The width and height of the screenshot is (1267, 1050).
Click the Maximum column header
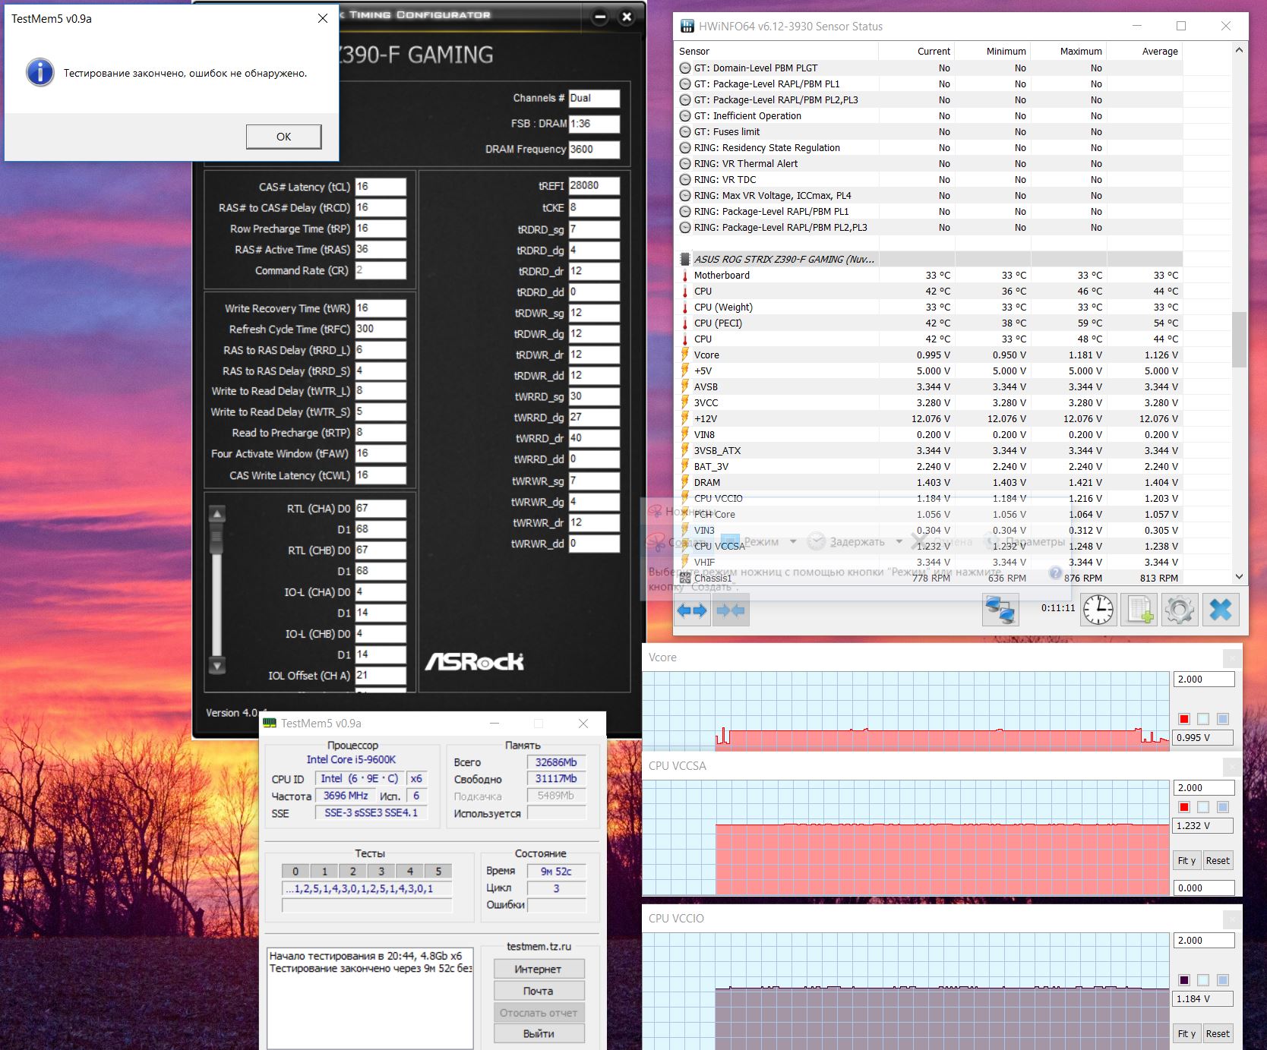coord(1068,51)
